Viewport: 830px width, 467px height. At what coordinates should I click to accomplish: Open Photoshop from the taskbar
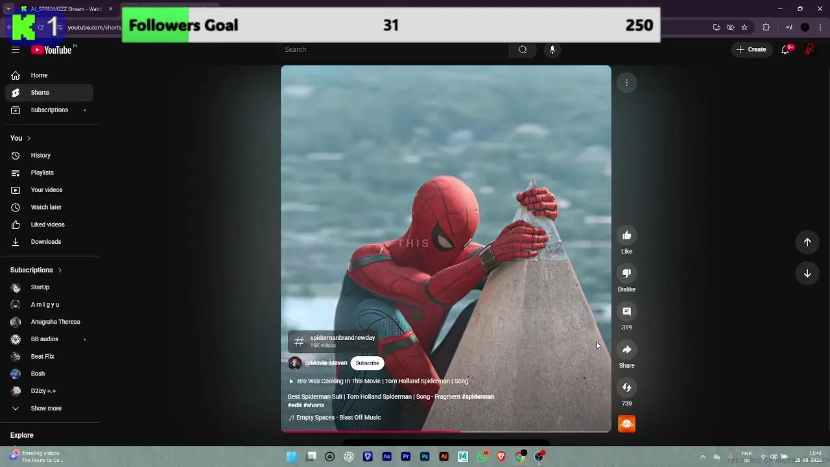425,457
